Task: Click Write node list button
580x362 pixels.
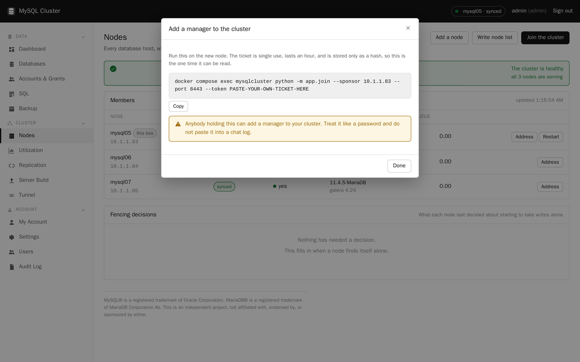Action: coord(495,37)
